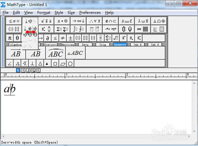Insert the less-than-or-equal sign from small bar
The height and width of the screenshot is (146, 198).
pyautogui.click(x=55, y=38)
